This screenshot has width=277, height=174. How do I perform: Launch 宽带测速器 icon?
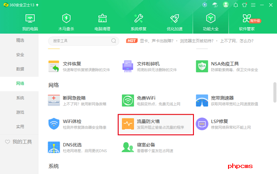[202, 100]
